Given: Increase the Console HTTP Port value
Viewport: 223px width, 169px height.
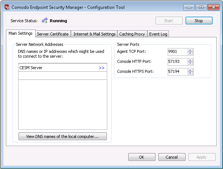Looking at the screenshot, I should pos(190,60).
